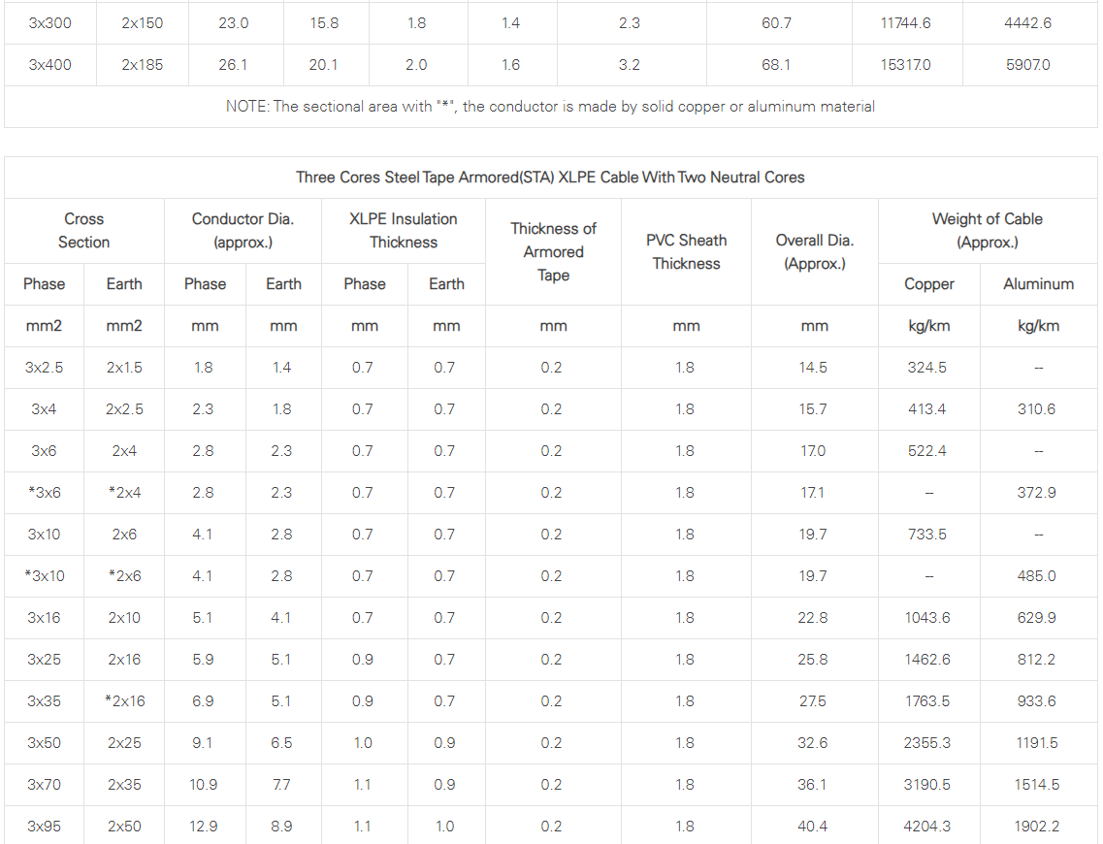Select value 15317.0 in the upper table
The height and width of the screenshot is (844, 1103).
pos(905,65)
